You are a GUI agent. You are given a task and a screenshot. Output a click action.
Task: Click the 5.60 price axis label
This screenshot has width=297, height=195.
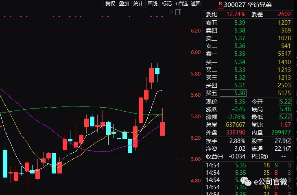pyautogui.click(x=196, y=95)
